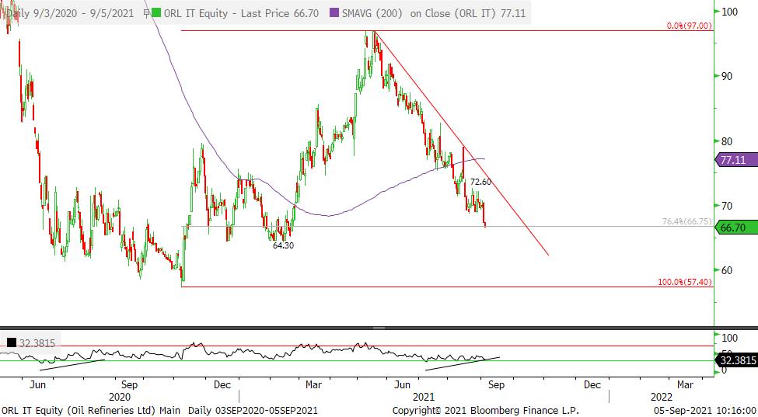The width and height of the screenshot is (758, 417).
Task: Click the 2022 year label on time axis
Action: click(x=661, y=397)
